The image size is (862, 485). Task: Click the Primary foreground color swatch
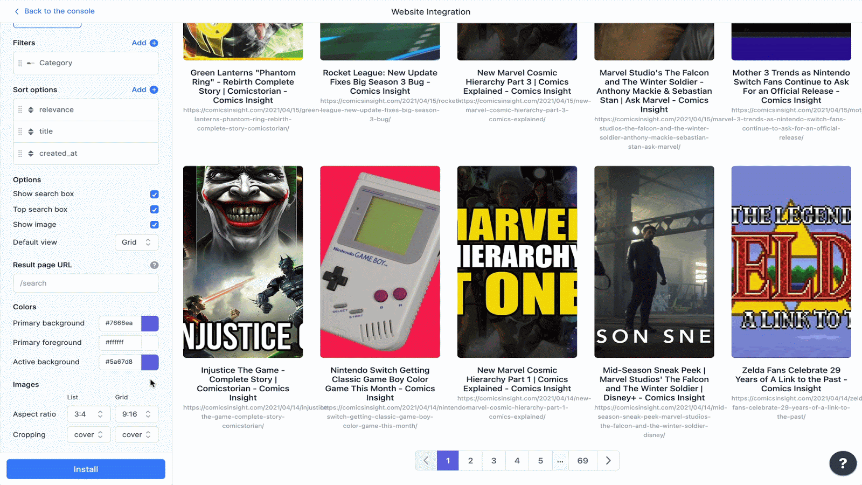(x=150, y=343)
